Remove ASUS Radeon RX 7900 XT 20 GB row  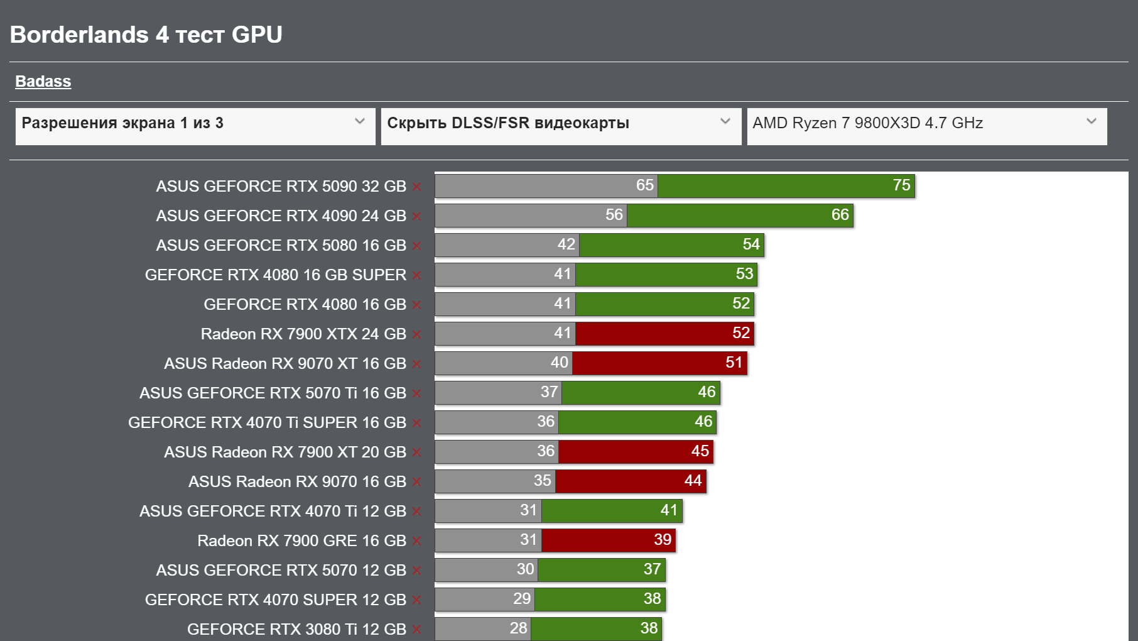coord(417,452)
